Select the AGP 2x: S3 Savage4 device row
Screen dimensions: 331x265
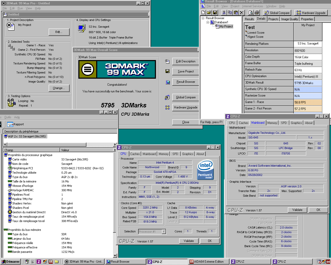(26, 136)
